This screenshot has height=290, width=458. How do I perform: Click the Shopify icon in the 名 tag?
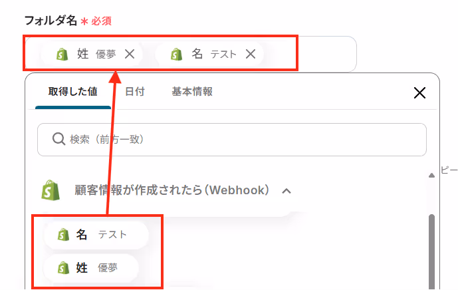pyautogui.click(x=176, y=55)
